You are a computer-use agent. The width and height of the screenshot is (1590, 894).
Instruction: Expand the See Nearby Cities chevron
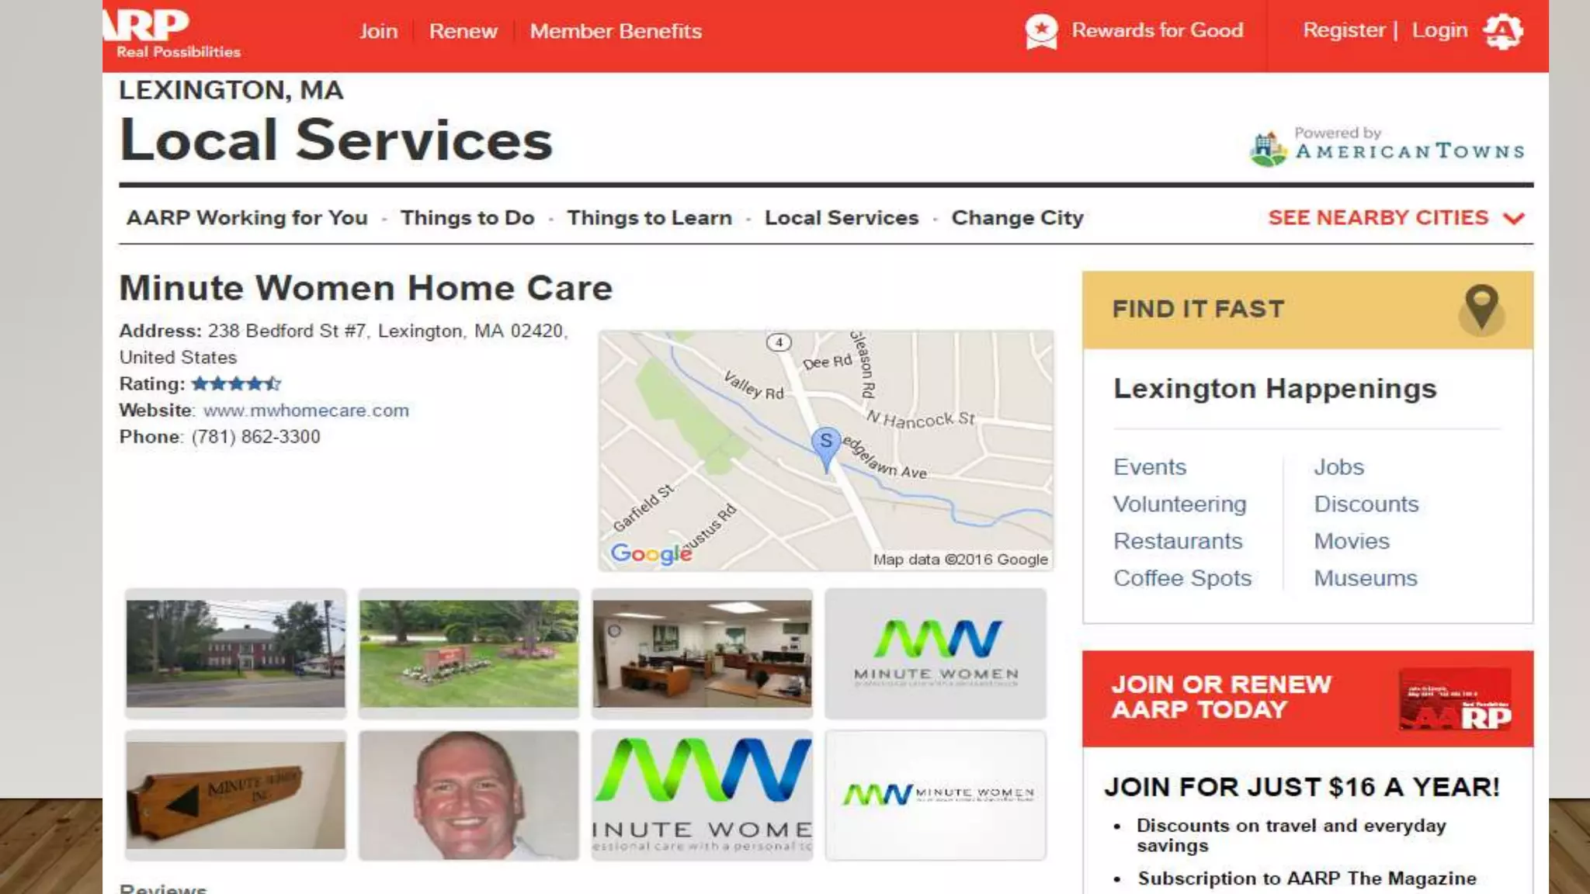[x=1514, y=219]
